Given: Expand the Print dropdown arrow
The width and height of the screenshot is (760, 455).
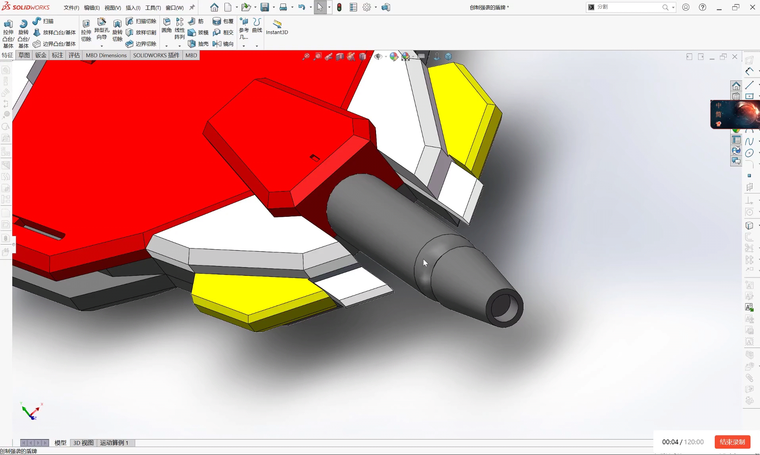Looking at the screenshot, I should point(292,7).
